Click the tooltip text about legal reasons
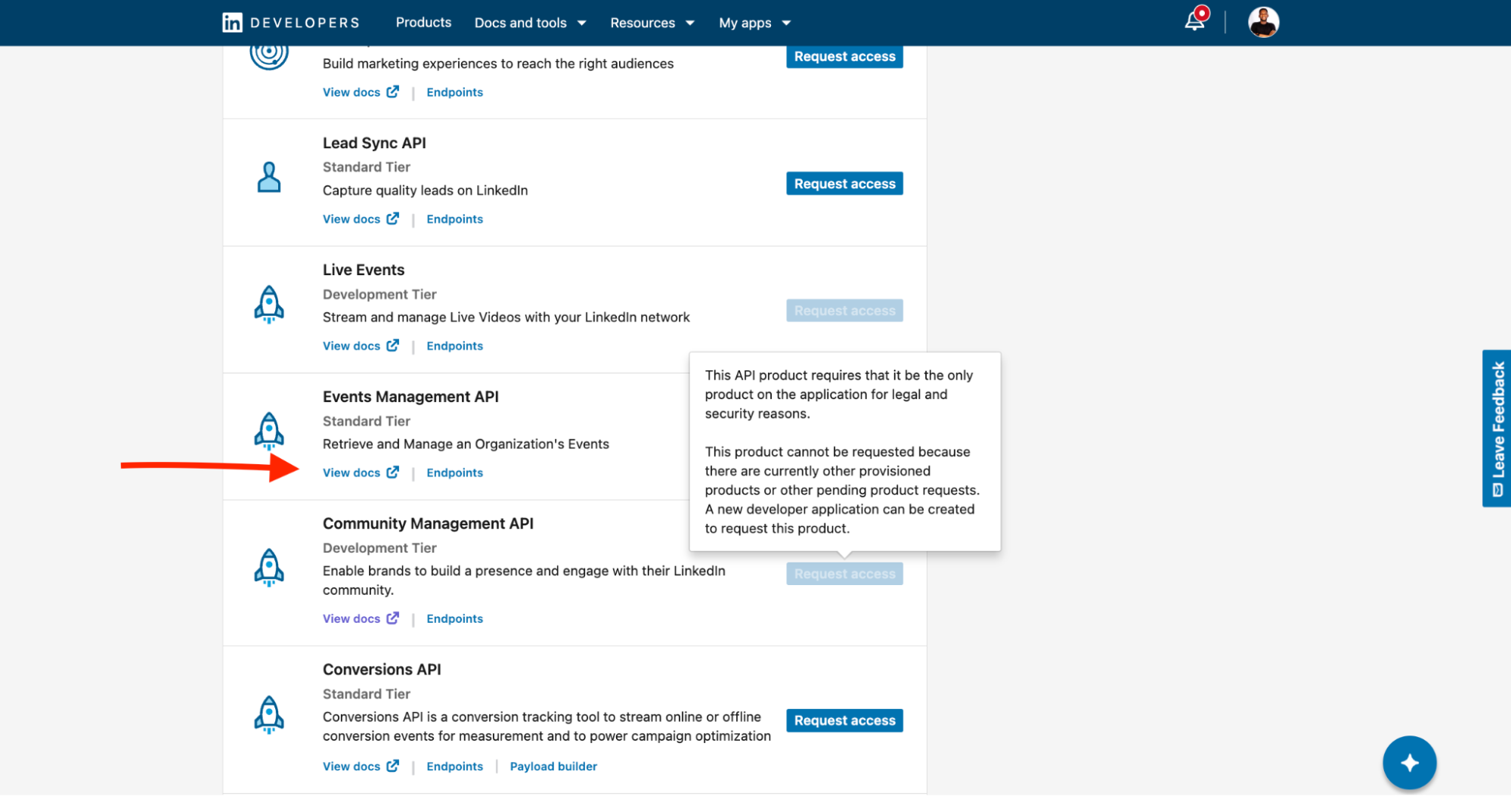The width and height of the screenshot is (1511, 796). (x=839, y=395)
